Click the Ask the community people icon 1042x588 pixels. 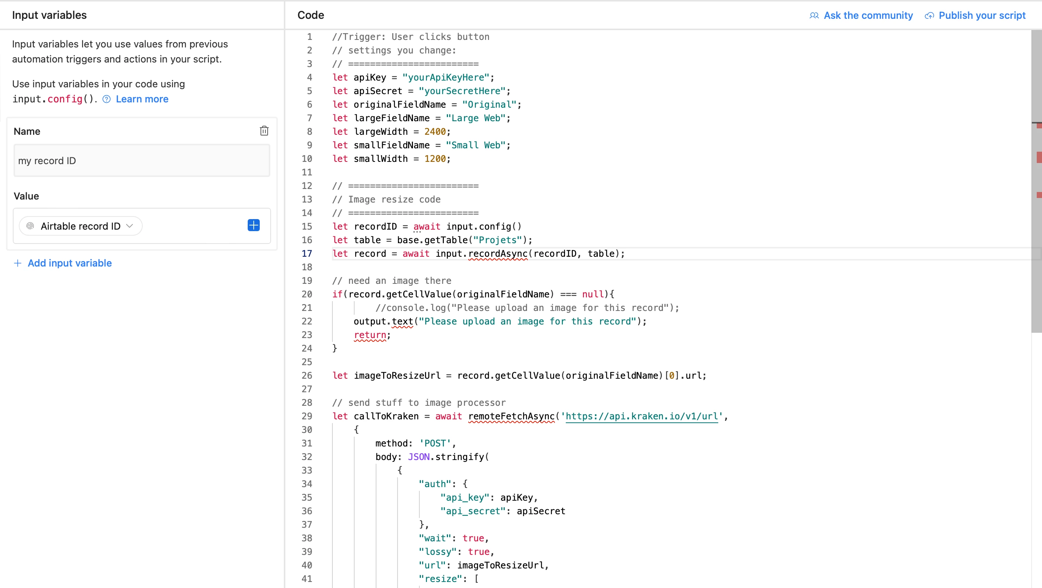pos(814,15)
